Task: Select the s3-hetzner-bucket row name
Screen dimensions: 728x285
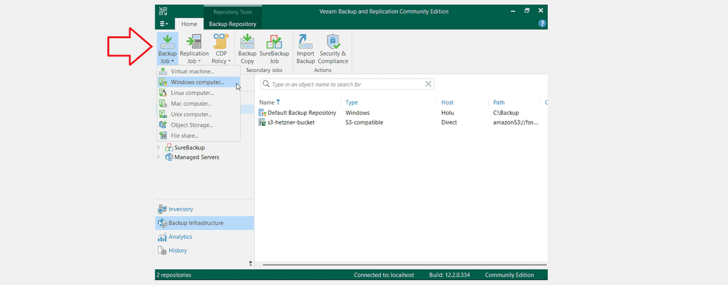Action: point(291,122)
